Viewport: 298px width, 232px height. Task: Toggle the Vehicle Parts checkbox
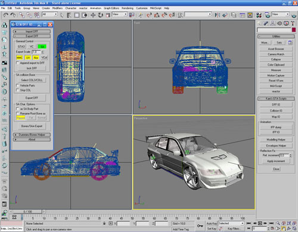[17, 85]
